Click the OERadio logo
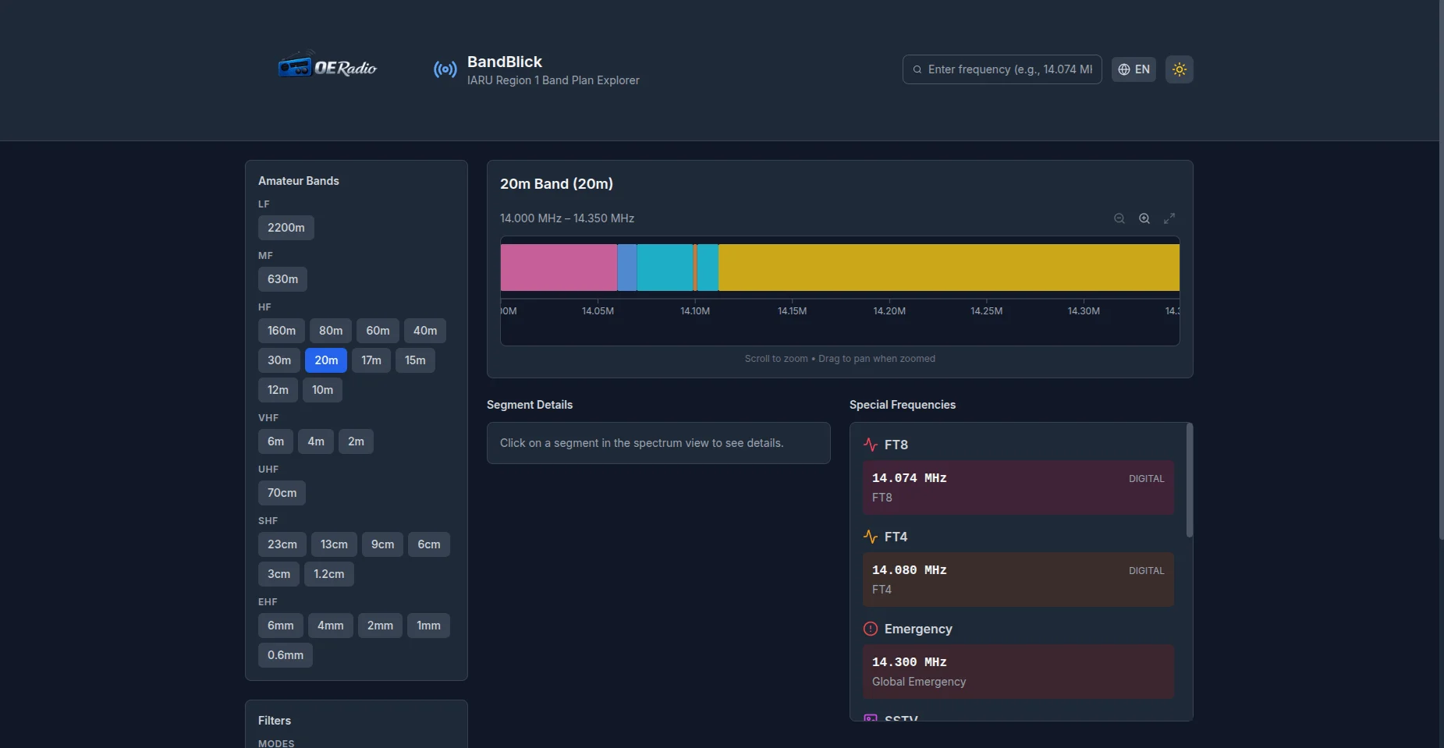 point(328,67)
